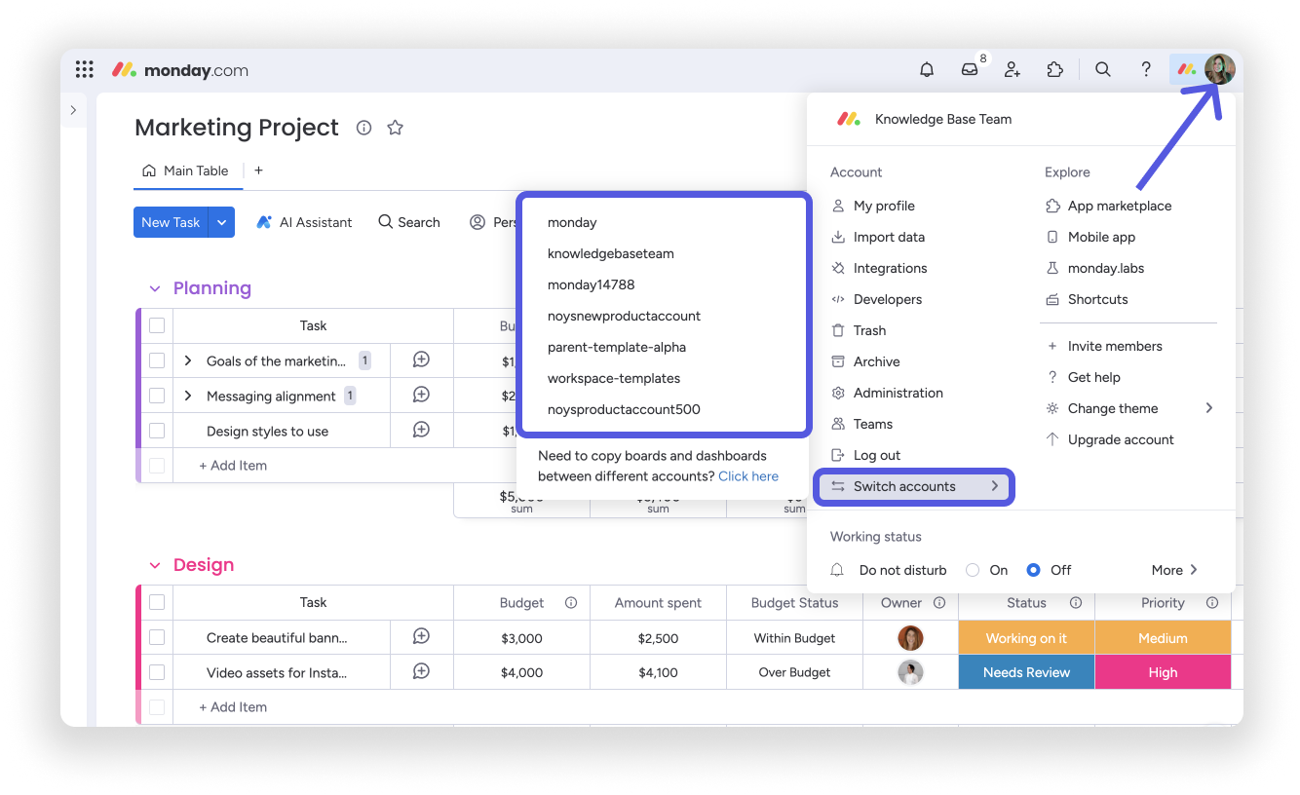Click the Owner column info icon
Screen dimensions: 1300x795
[x=939, y=603]
